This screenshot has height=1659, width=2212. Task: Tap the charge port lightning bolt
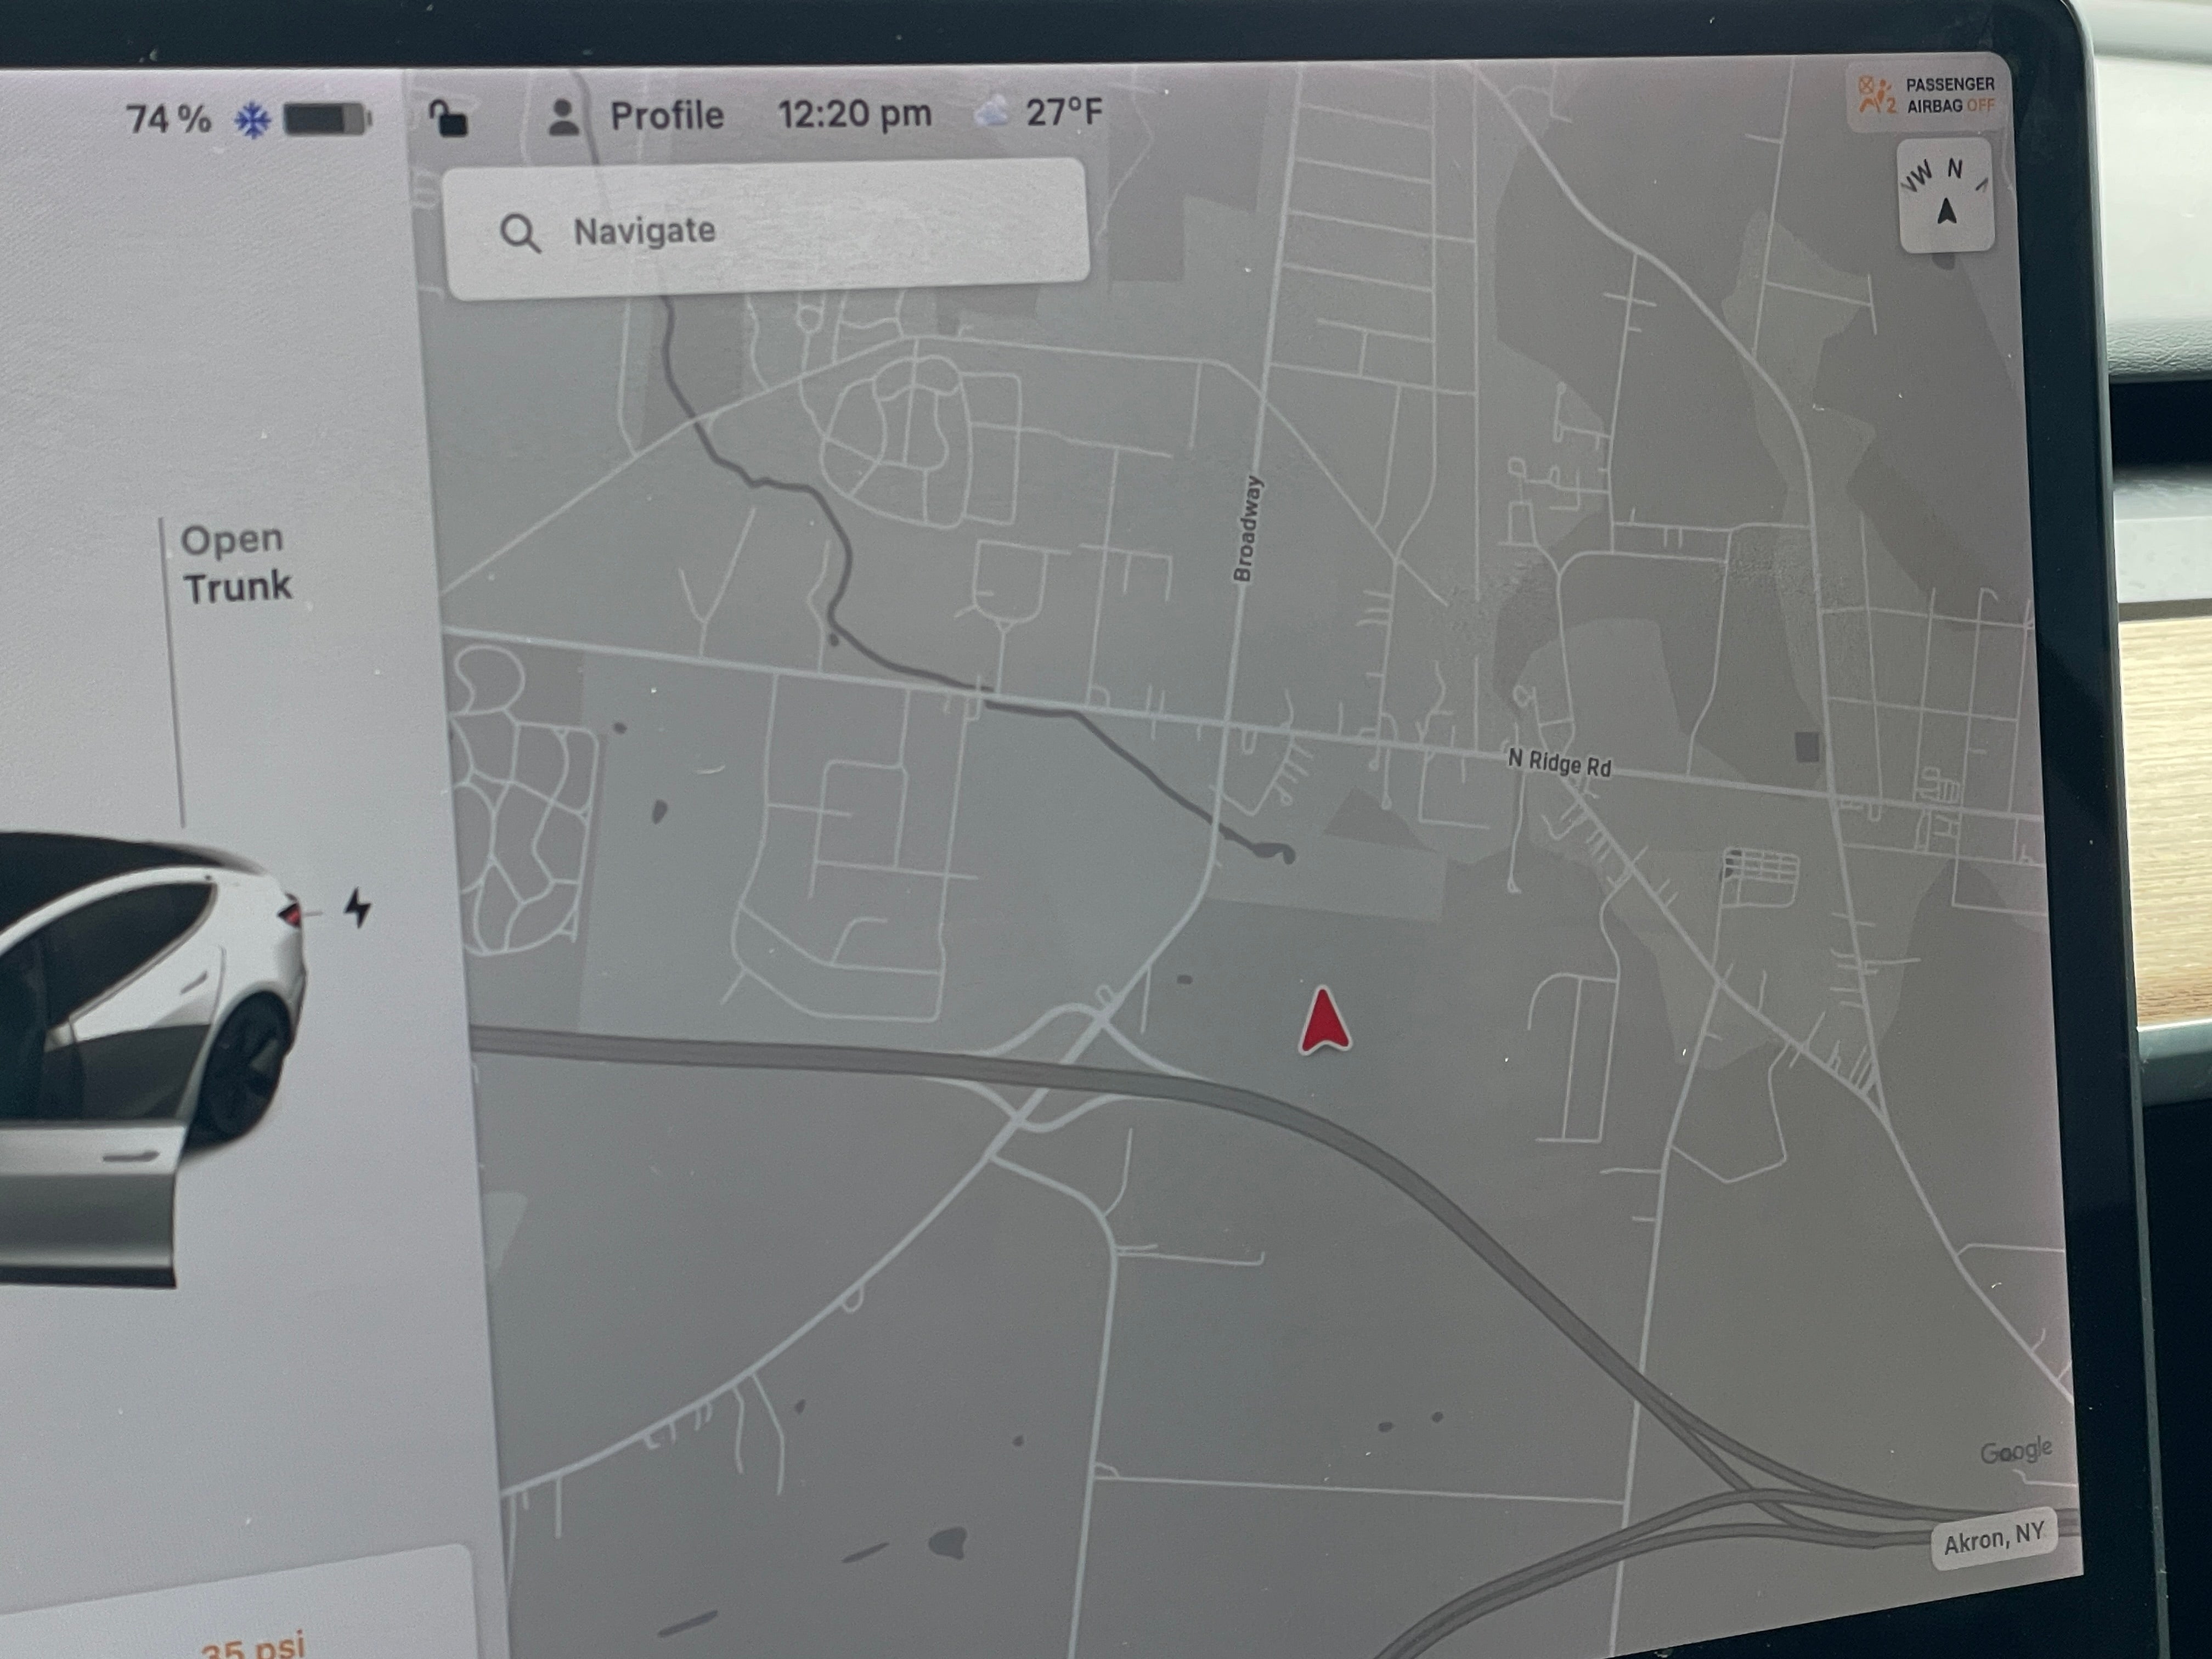[358, 907]
